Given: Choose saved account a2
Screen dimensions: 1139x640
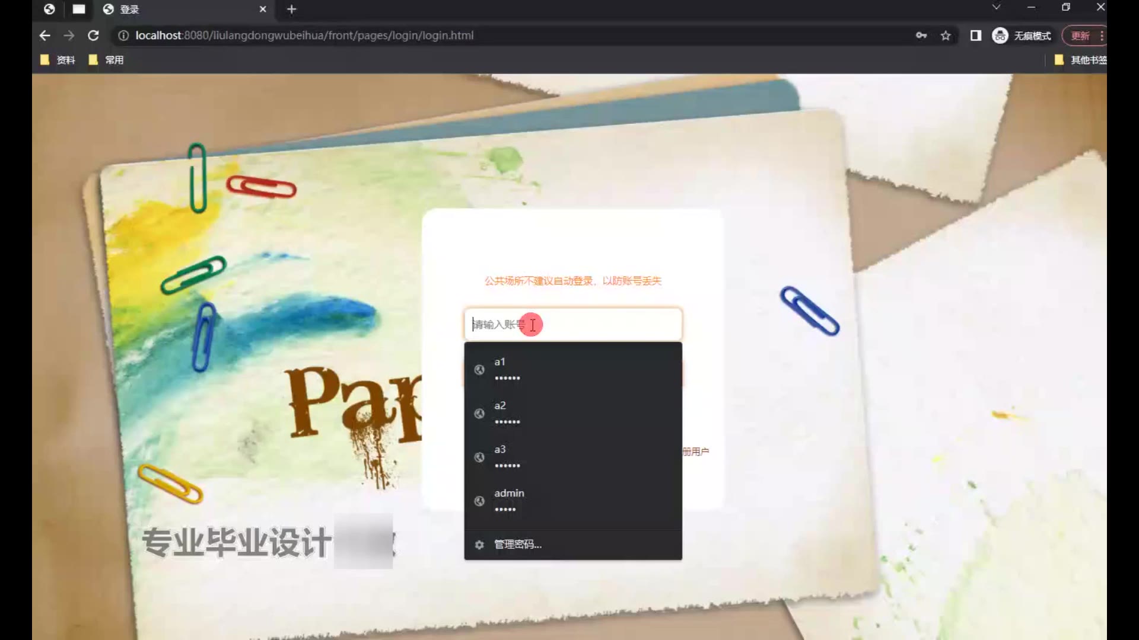Looking at the screenshot, I should coord(573,413).
